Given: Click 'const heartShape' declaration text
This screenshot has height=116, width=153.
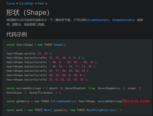Looking at the screenshot, I should [20, 45].
